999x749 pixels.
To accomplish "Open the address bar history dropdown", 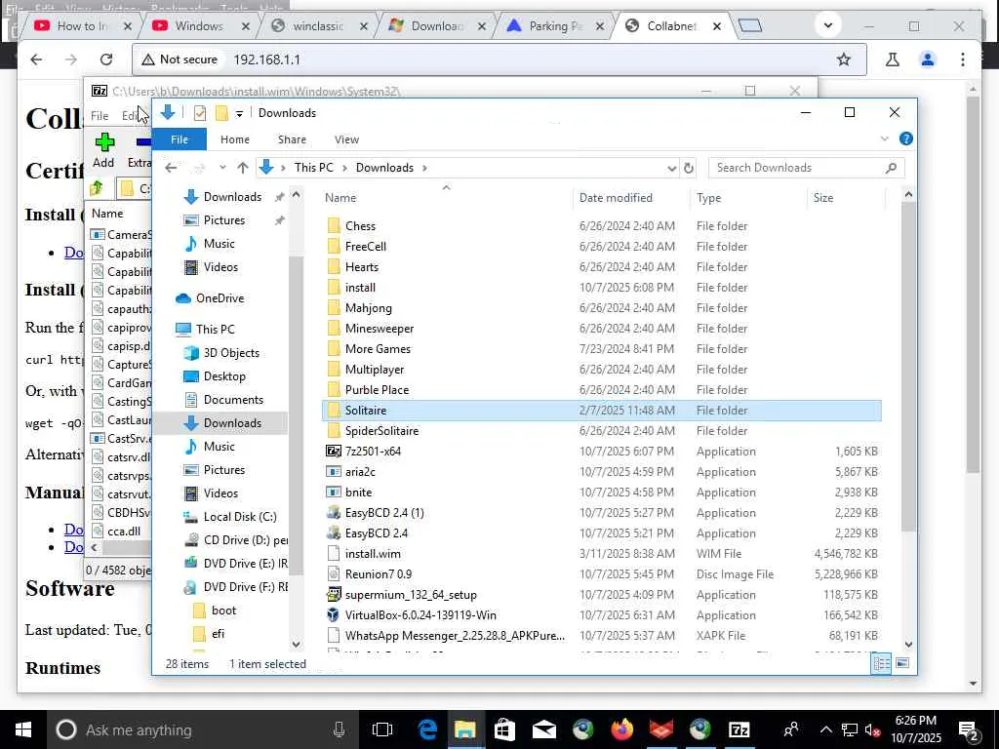I will click(x=671, y=168).
